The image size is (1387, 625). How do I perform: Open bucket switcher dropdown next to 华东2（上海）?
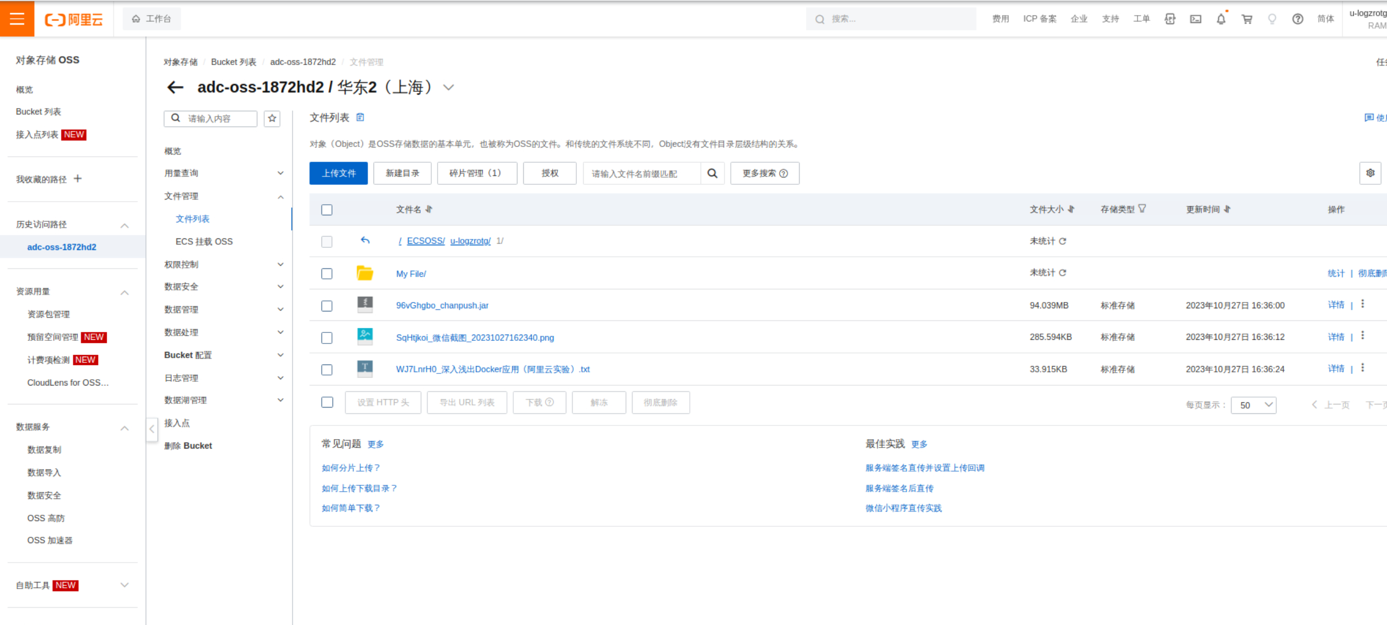449,88
